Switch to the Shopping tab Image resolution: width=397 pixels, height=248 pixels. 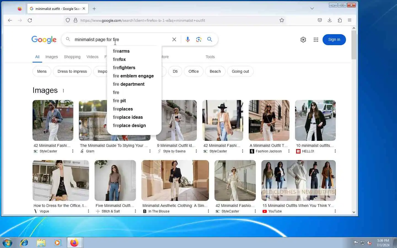tap(72, 57)
